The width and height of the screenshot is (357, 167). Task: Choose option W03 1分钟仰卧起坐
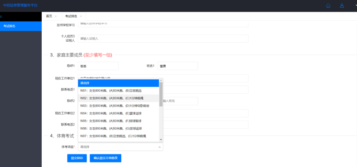tap(118, 106)
